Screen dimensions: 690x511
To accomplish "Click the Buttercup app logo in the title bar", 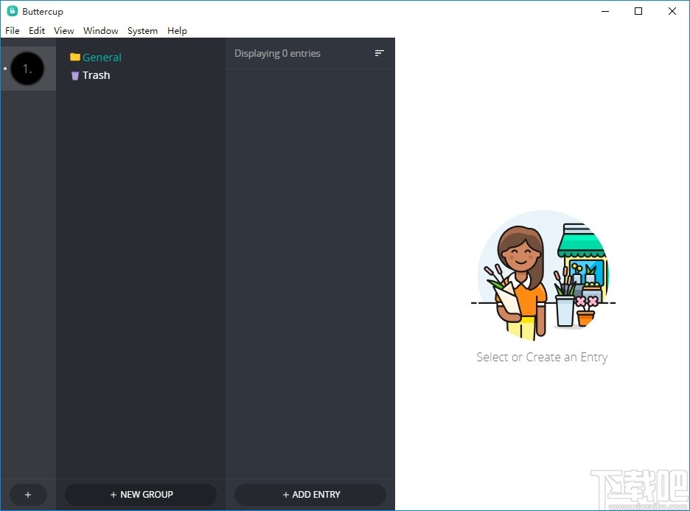I will (x=13, y=11).
